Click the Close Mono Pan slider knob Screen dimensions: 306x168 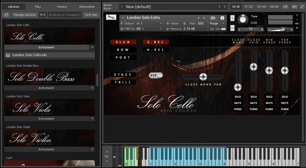pos(203,77)
